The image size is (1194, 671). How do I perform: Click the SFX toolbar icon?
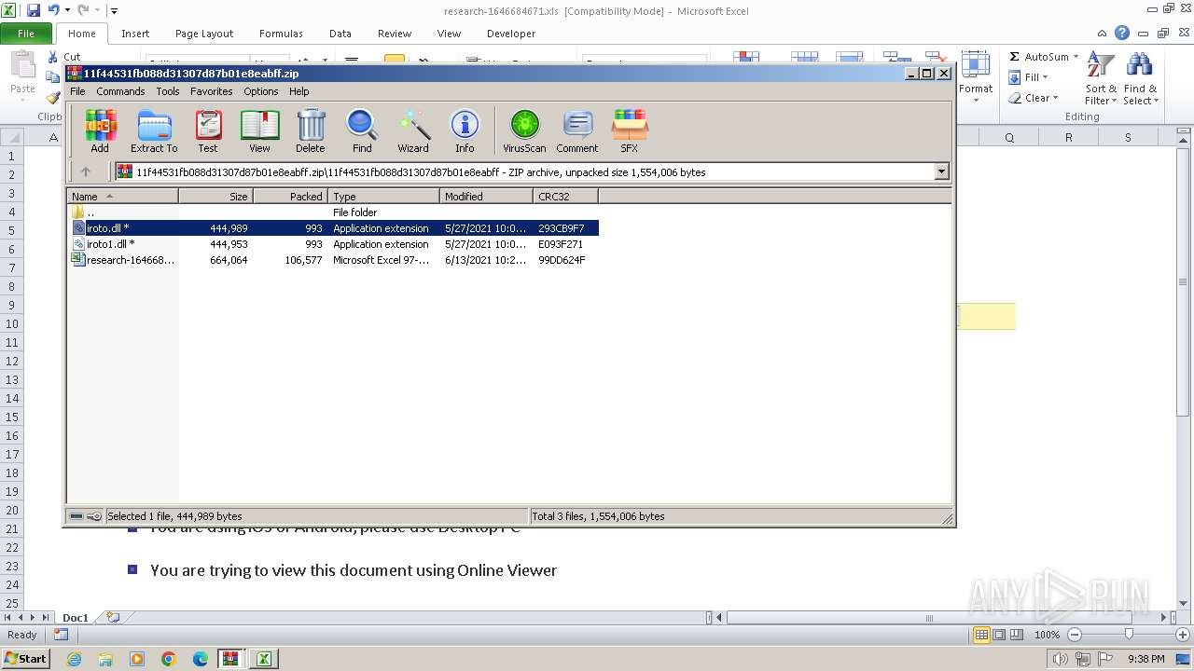[x=630, y=130]
